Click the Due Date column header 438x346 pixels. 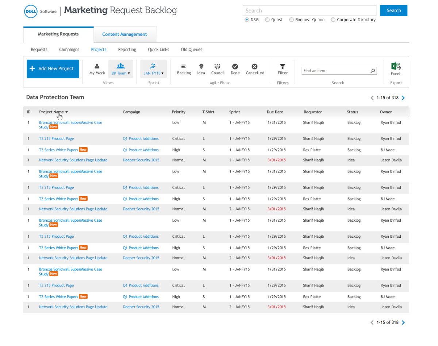[275, 112]
